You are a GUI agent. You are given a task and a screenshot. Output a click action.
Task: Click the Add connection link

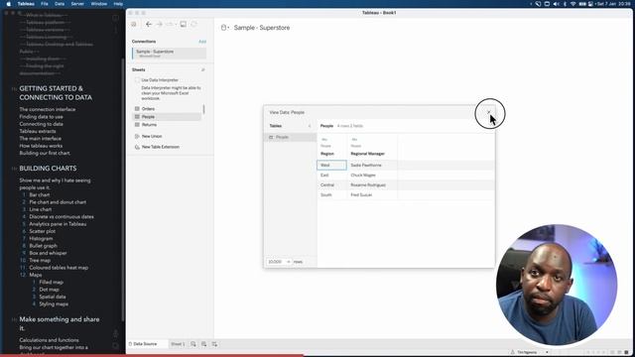(202, 42)
